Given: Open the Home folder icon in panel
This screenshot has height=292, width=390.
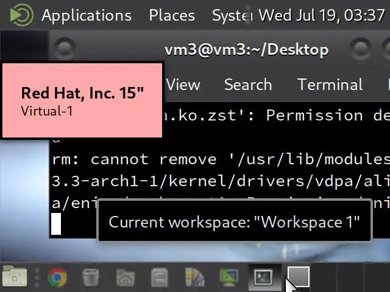Looking at the screenshot, I should point(126,277).
